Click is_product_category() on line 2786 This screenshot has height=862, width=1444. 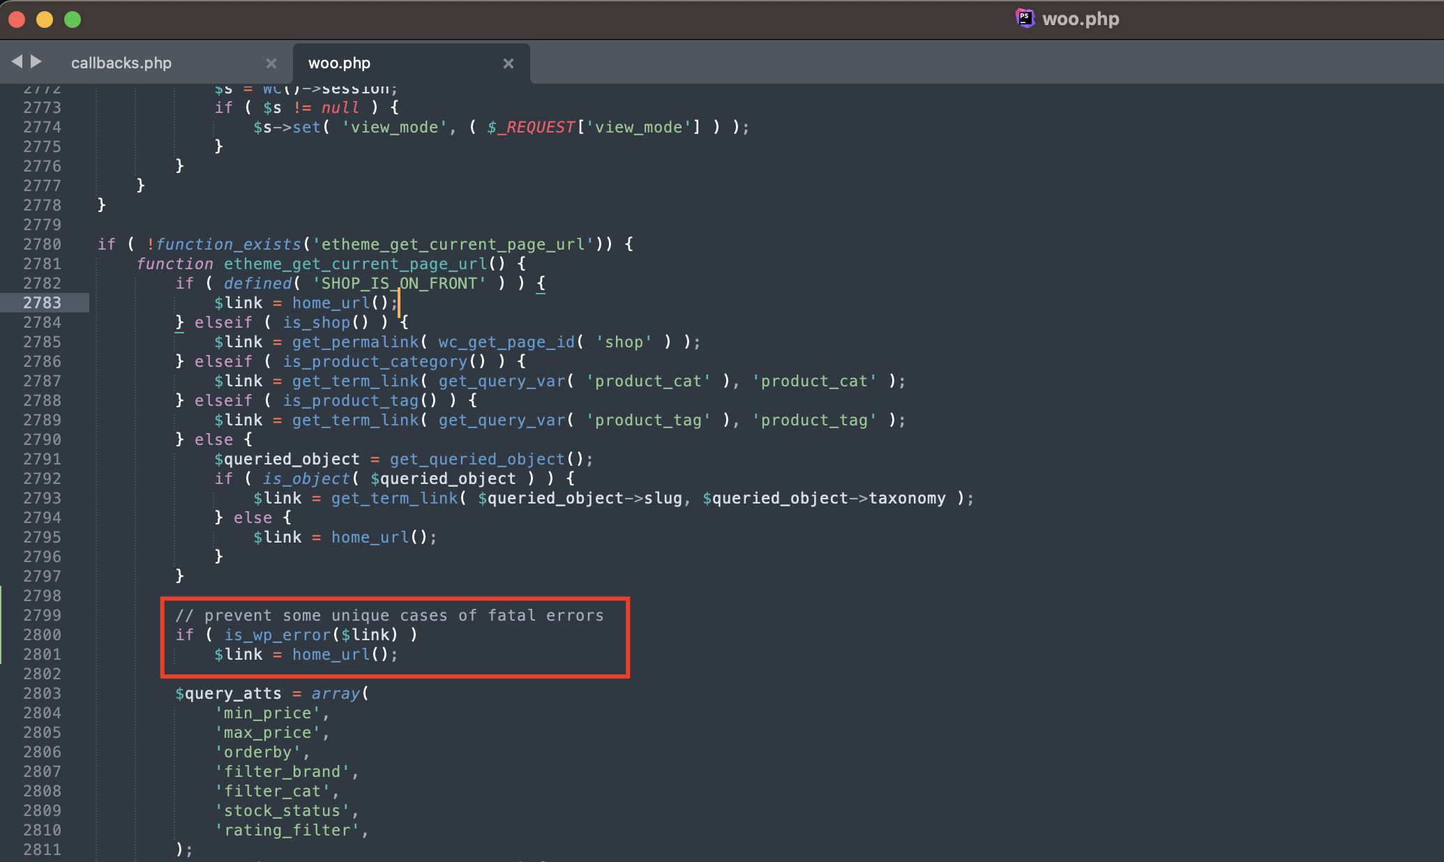(384, 361)
